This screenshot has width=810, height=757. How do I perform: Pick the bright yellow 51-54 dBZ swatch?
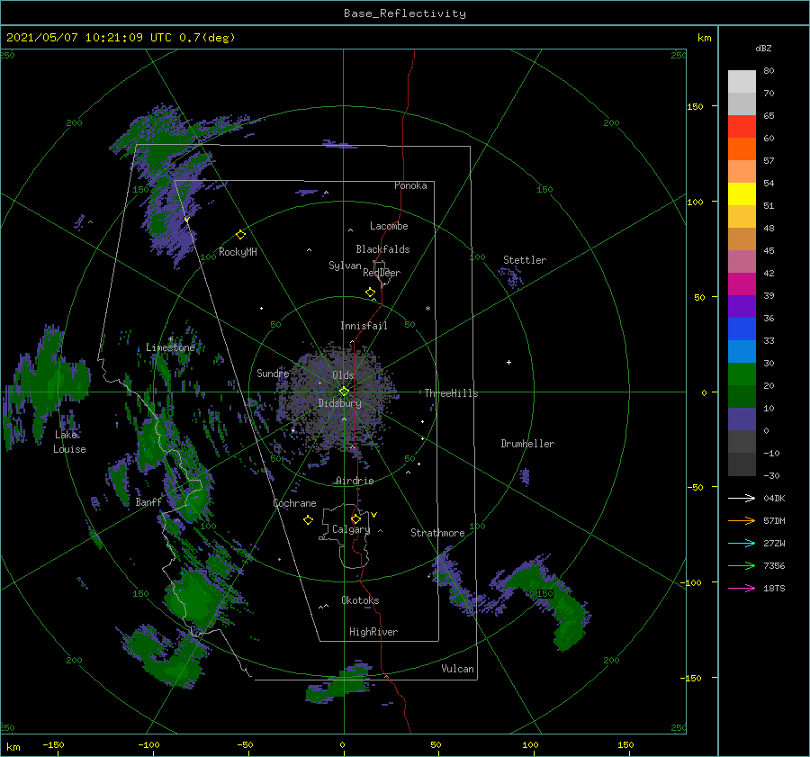pos(742,194)
